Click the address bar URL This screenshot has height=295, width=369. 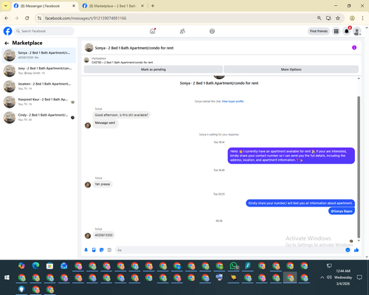(x=86, y=18)
